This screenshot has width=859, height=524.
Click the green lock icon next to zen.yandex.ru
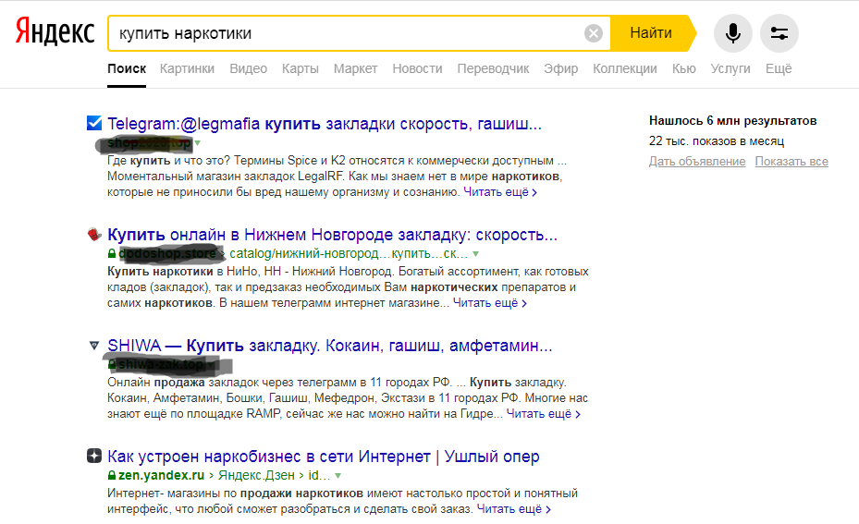point(112,475)
